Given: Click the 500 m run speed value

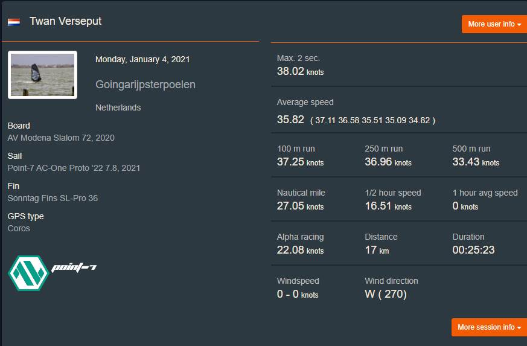Looking at the screenshot, I should (475, 162).
